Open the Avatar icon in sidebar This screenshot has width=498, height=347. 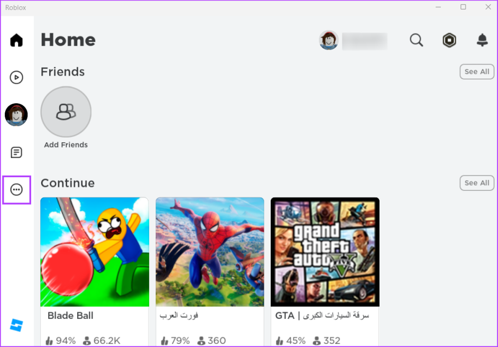tap(16, 114)
